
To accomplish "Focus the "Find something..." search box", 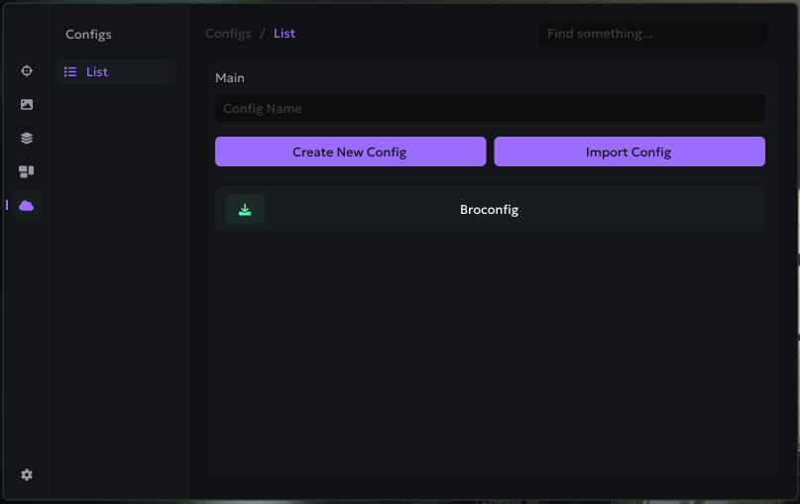I will (652, 34).
